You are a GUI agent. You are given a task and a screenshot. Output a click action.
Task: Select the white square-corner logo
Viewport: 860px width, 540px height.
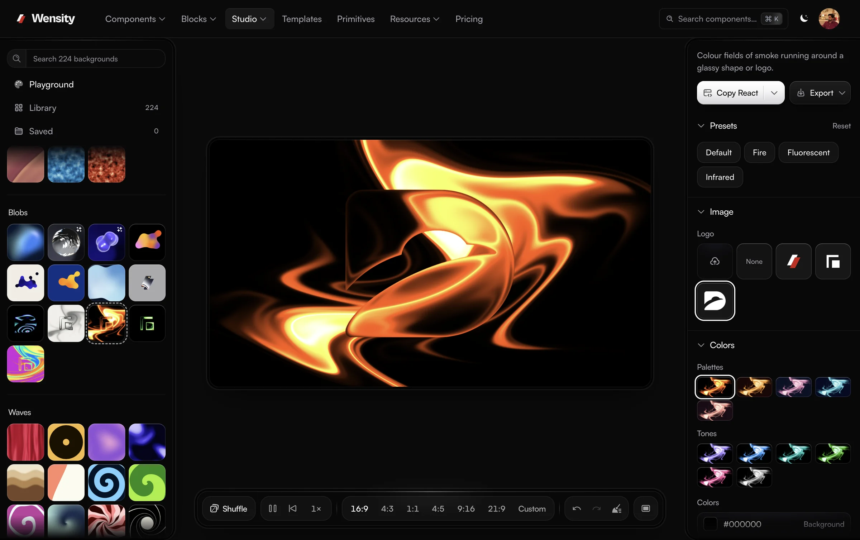(833, 261)
